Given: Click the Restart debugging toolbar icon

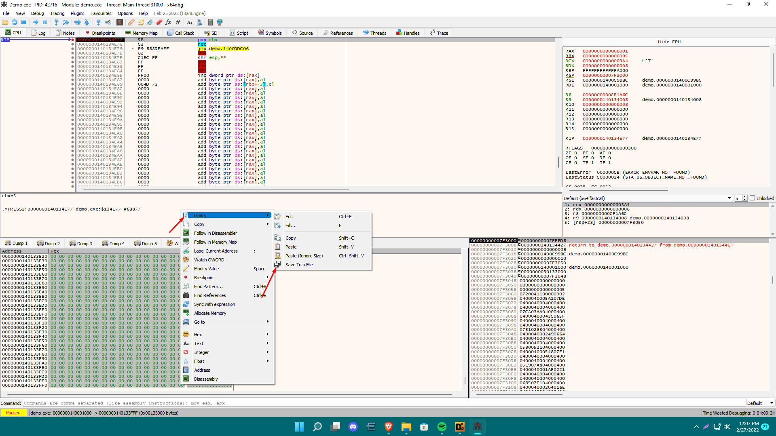Looking at the screenshot, I should tap(15, 22).
